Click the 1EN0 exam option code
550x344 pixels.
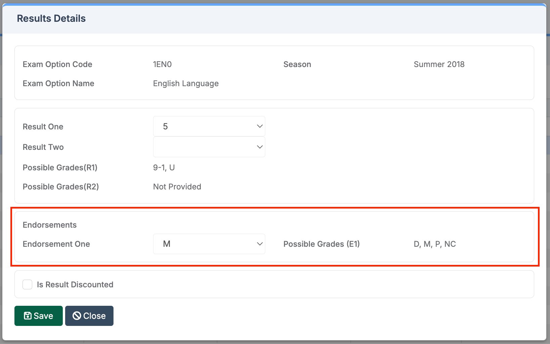click(162, 64)
